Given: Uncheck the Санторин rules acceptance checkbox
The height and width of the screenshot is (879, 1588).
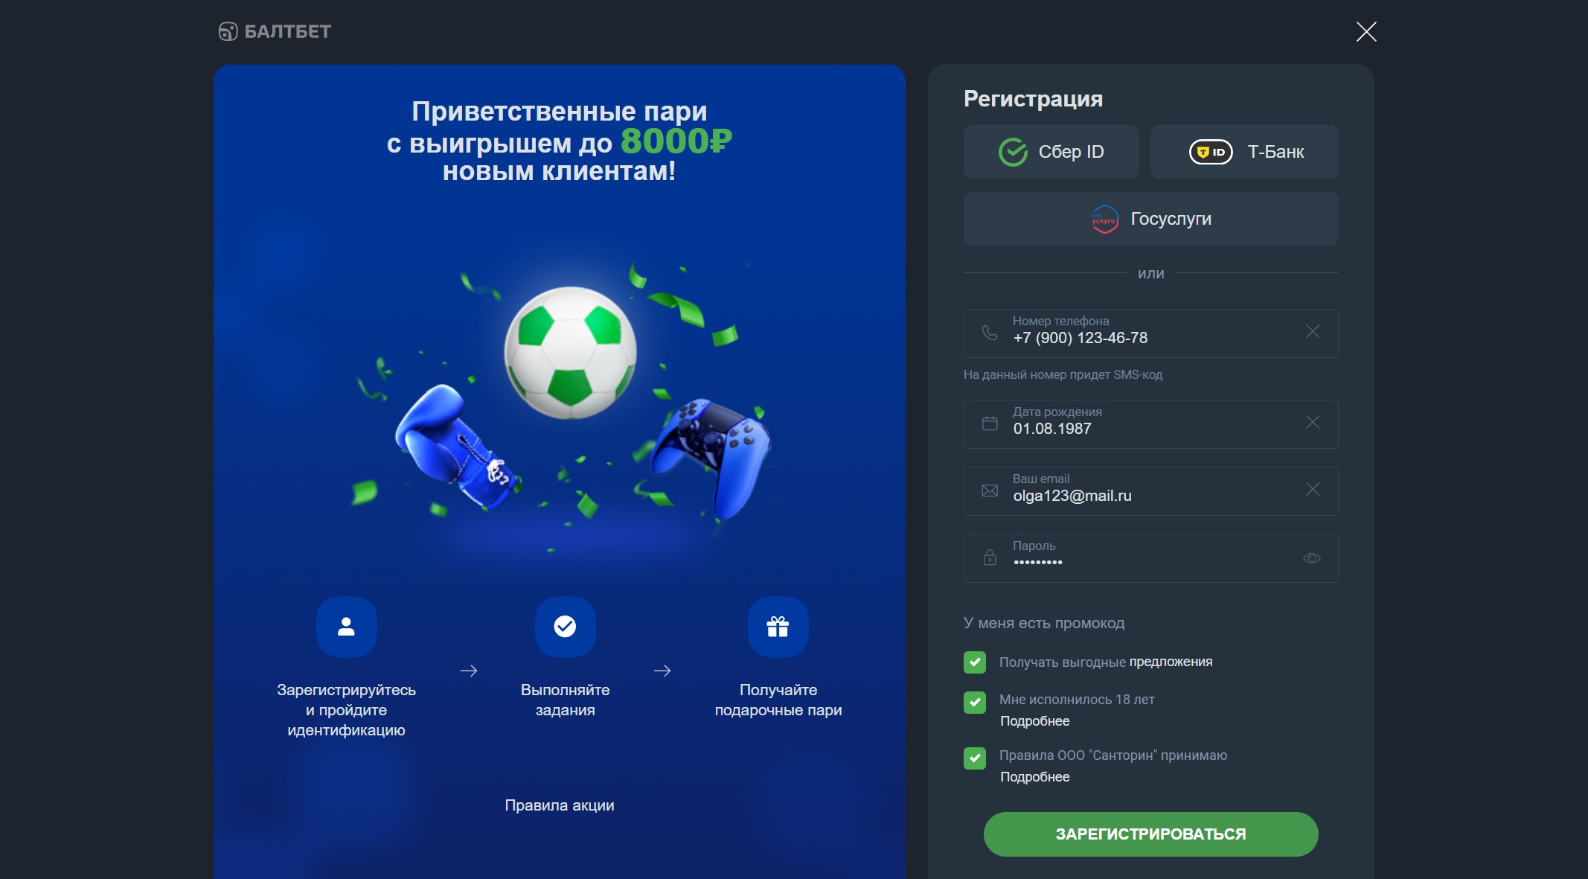Looking at the screenshot, I should point(975,758).
